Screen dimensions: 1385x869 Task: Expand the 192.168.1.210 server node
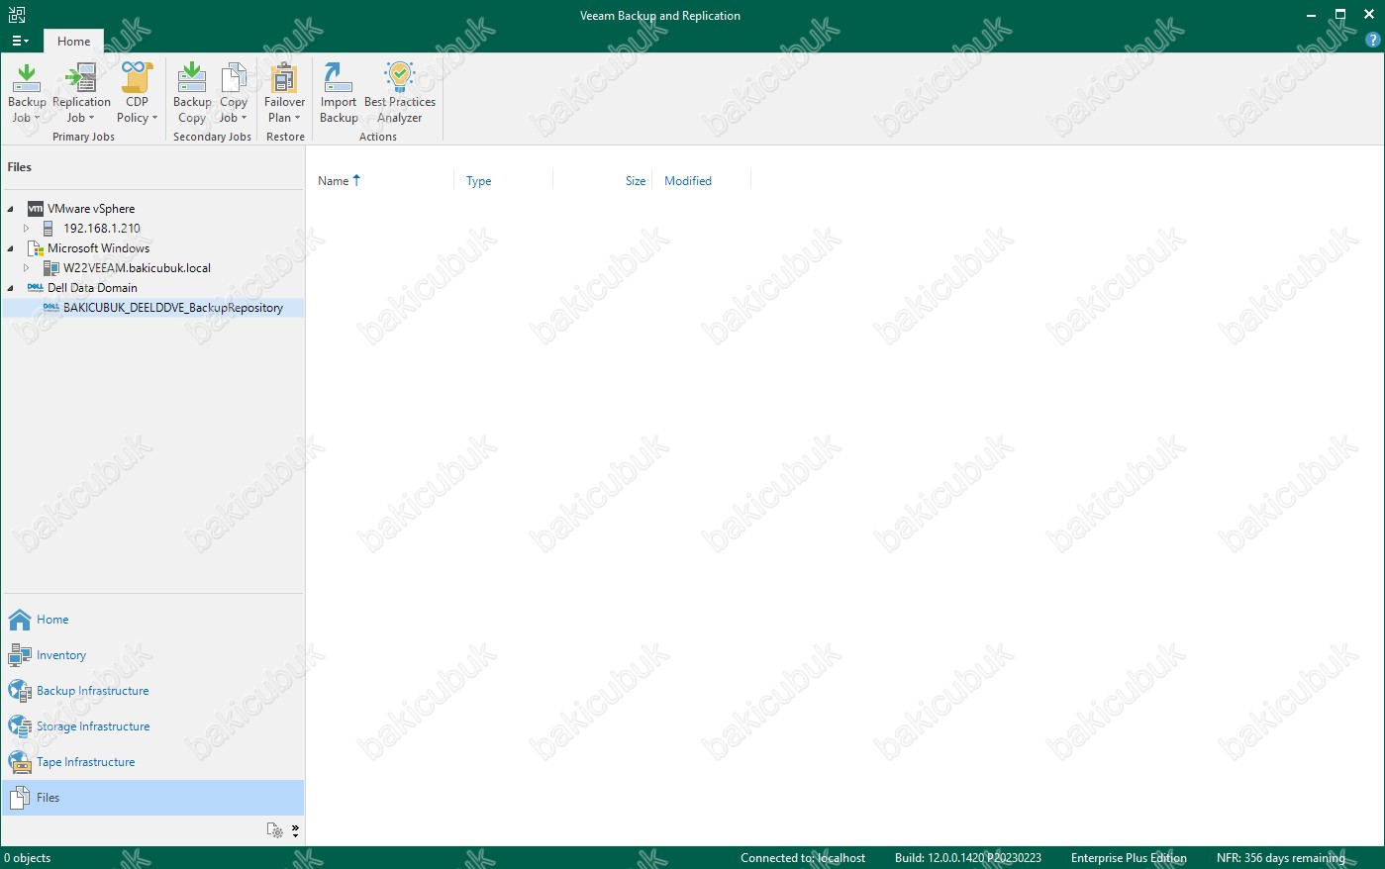click(x=27, y=229)
